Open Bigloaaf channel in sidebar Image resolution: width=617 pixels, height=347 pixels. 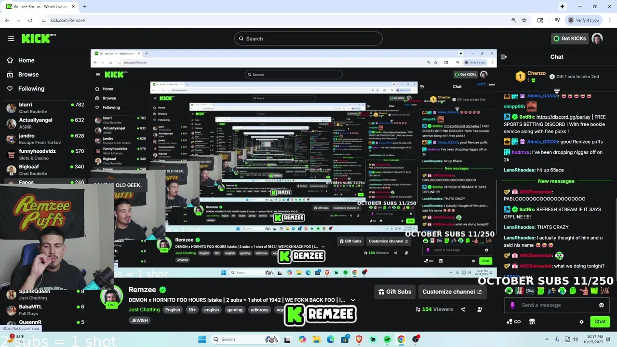(x=45, y=170)
